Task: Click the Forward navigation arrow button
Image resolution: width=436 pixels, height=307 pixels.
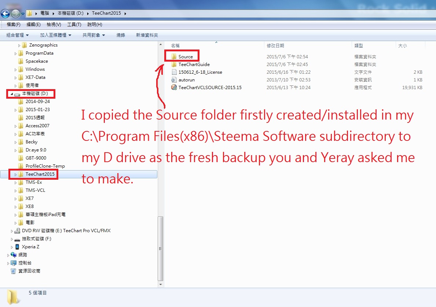Action: (x=15, y=13)
